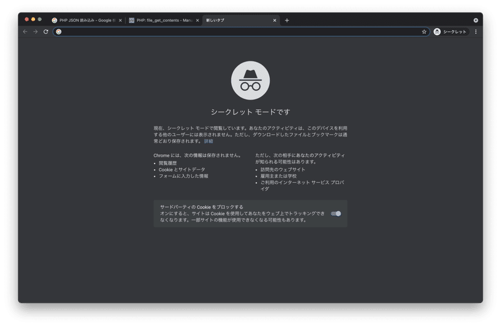The image size is (501, 327).
Task: Click the Cookie とサイトデータ list item
Action: point(182,170)
